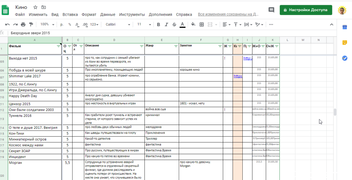Viewport: 352px width, 180px height.
Task: Open the font size 11 dropdown
Action: click(x=144, y=24)
